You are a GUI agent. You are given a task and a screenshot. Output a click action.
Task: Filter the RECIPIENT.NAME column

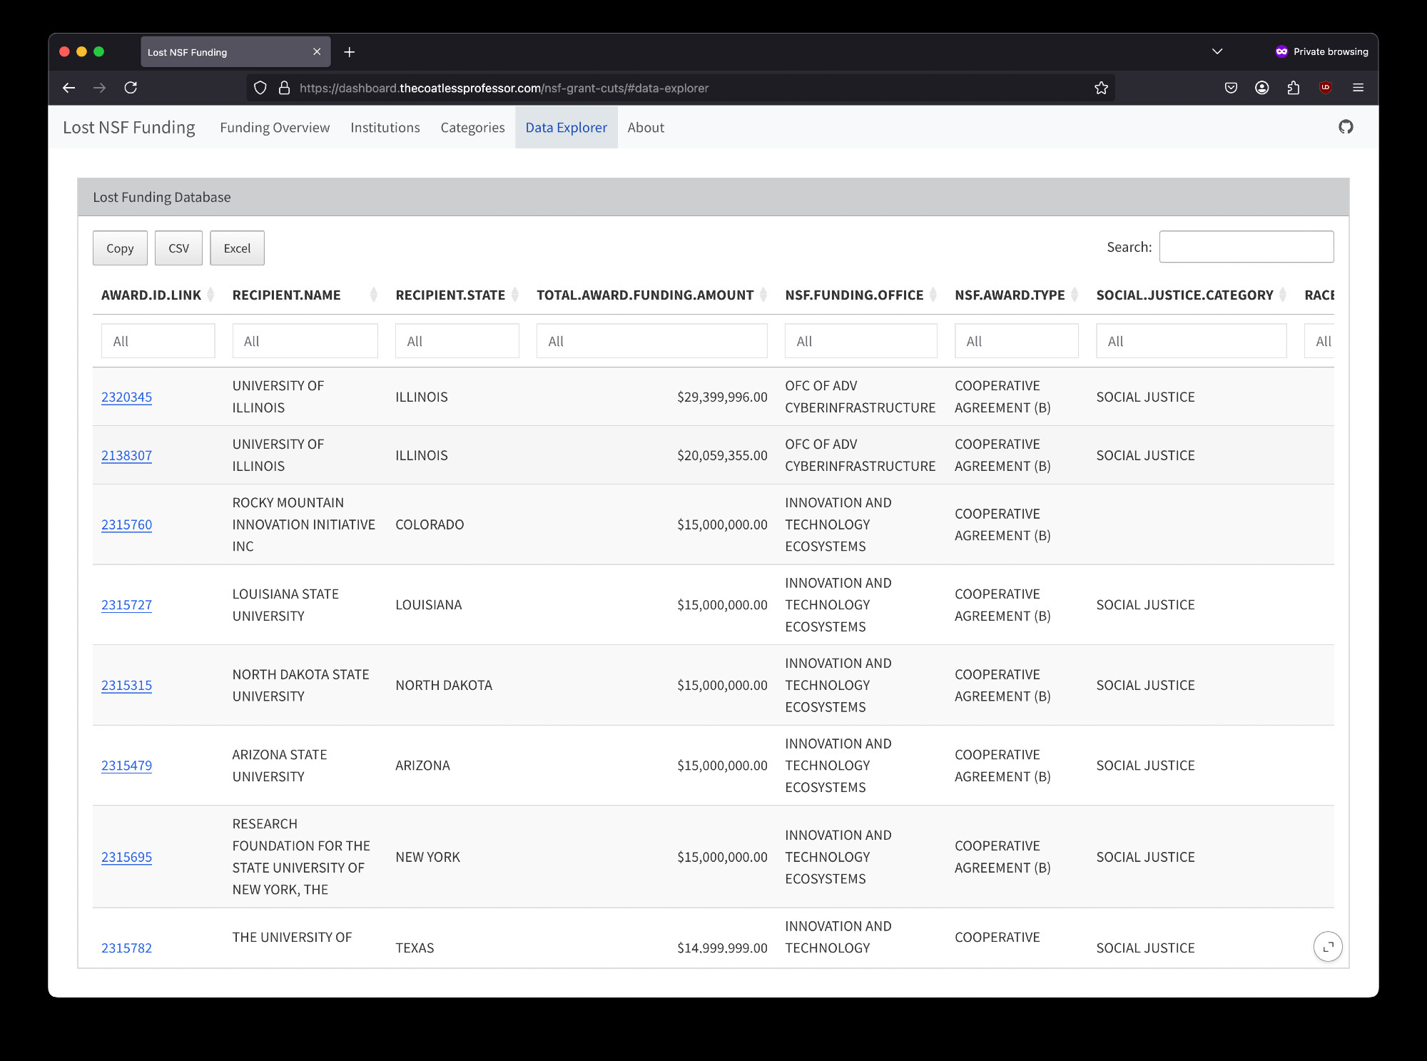305,341
